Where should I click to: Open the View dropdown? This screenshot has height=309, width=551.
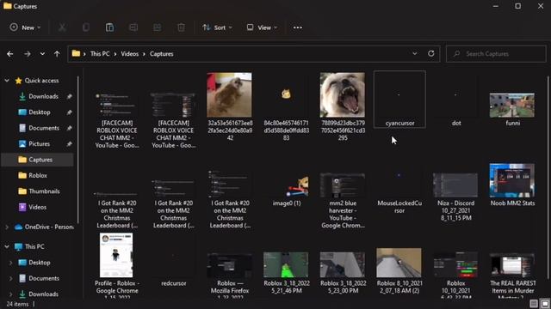262,27
